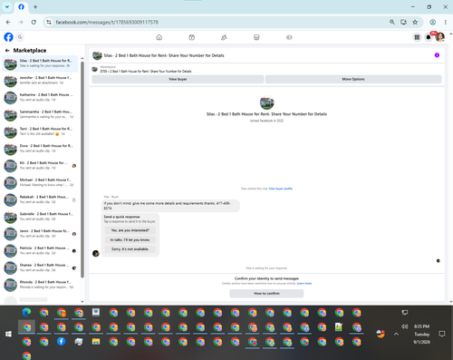Select the Facebook browser tab
Viewport: 453px width, 360px height.
(21, 6)
